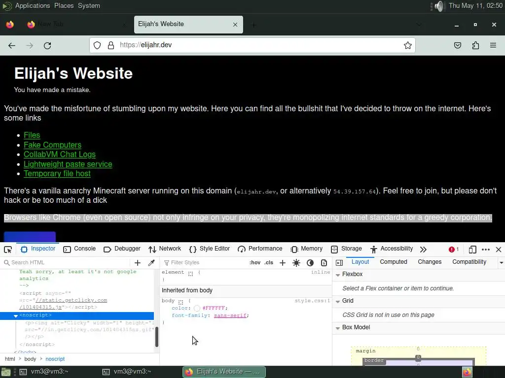Open the Accessibility tab

(x=391, y=249)
